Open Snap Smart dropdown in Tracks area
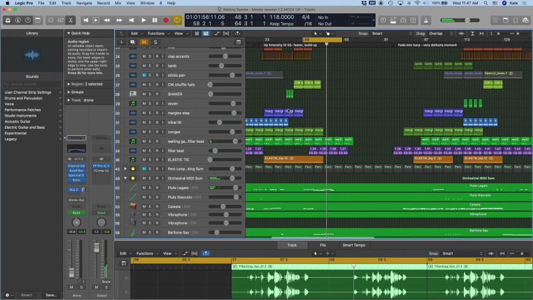The height and width of the screenshot is (300, 533). [392, 33]
